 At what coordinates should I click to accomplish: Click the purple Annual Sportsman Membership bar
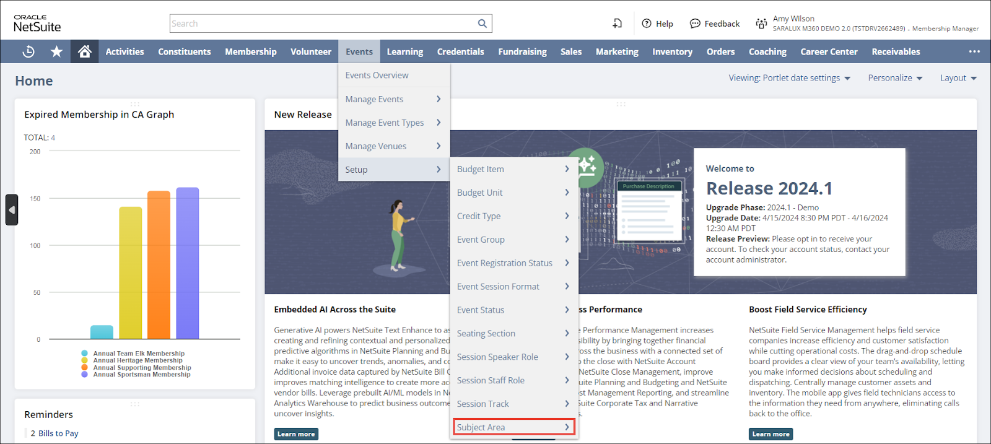(x=188, y=263)
